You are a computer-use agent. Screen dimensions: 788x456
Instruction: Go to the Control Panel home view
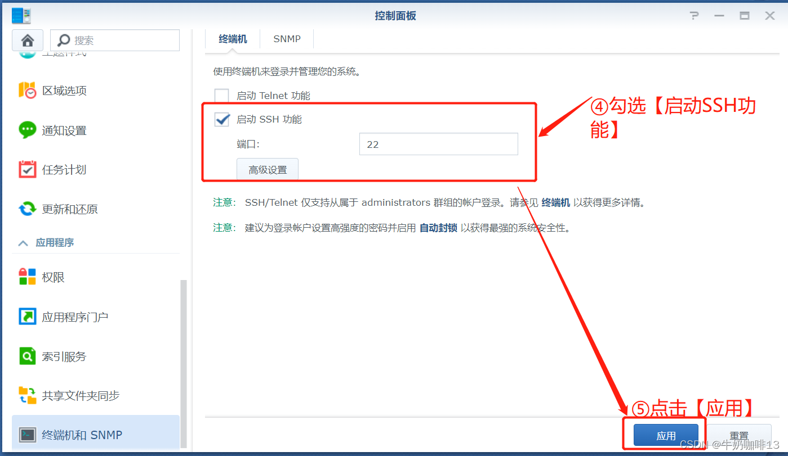pyautogui.click(x=28, y=40)
